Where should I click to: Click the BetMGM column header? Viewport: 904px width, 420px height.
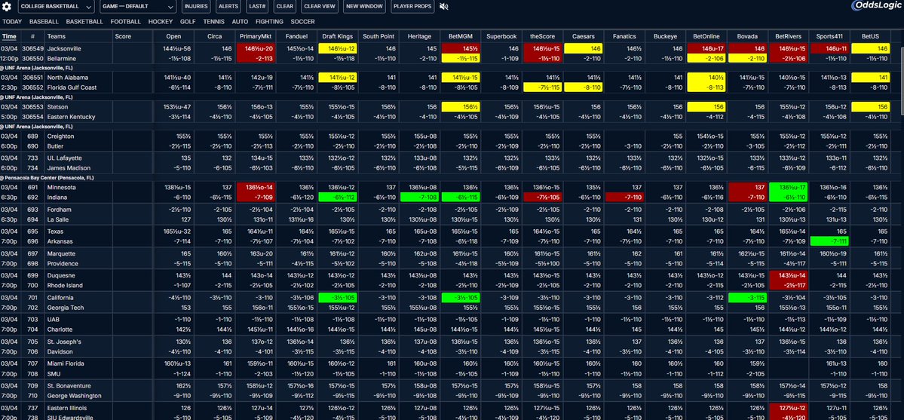coord(460,36)
